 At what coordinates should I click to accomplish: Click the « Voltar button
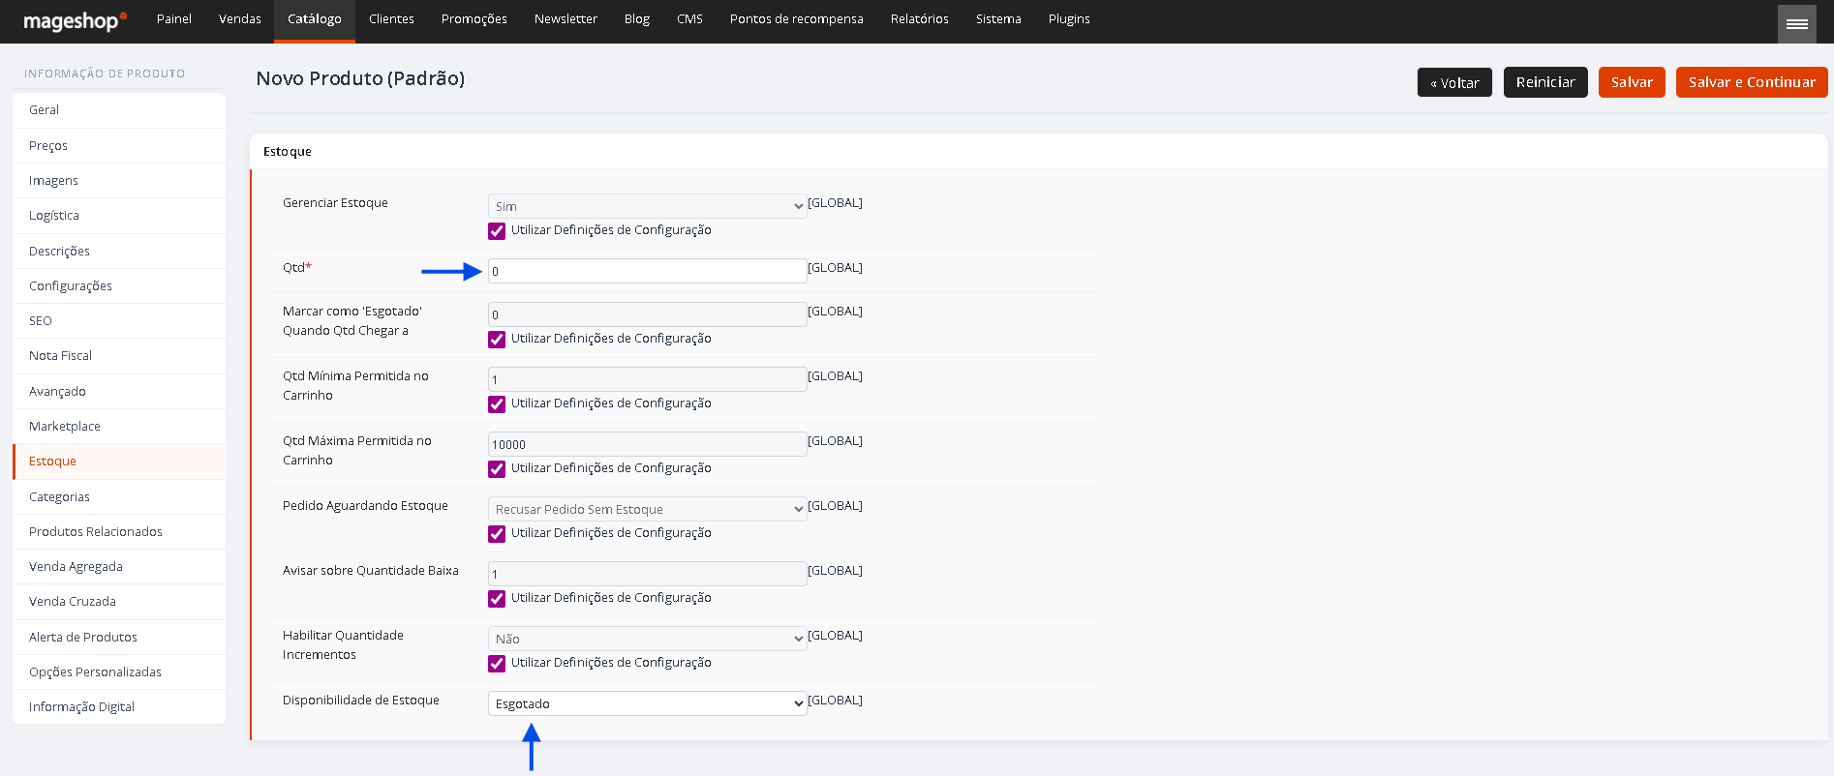(x=1454, y=82)
